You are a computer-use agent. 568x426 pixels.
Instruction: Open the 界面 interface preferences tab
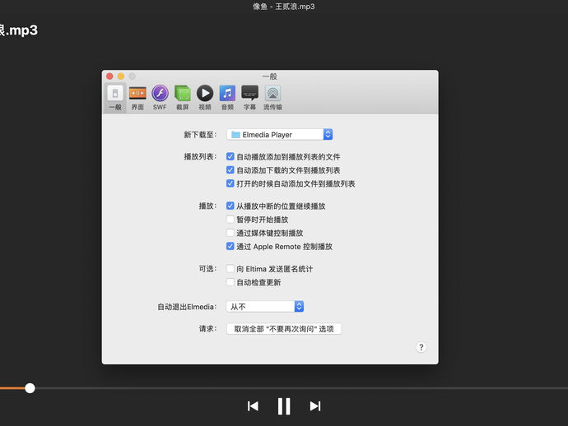point(137,98)
